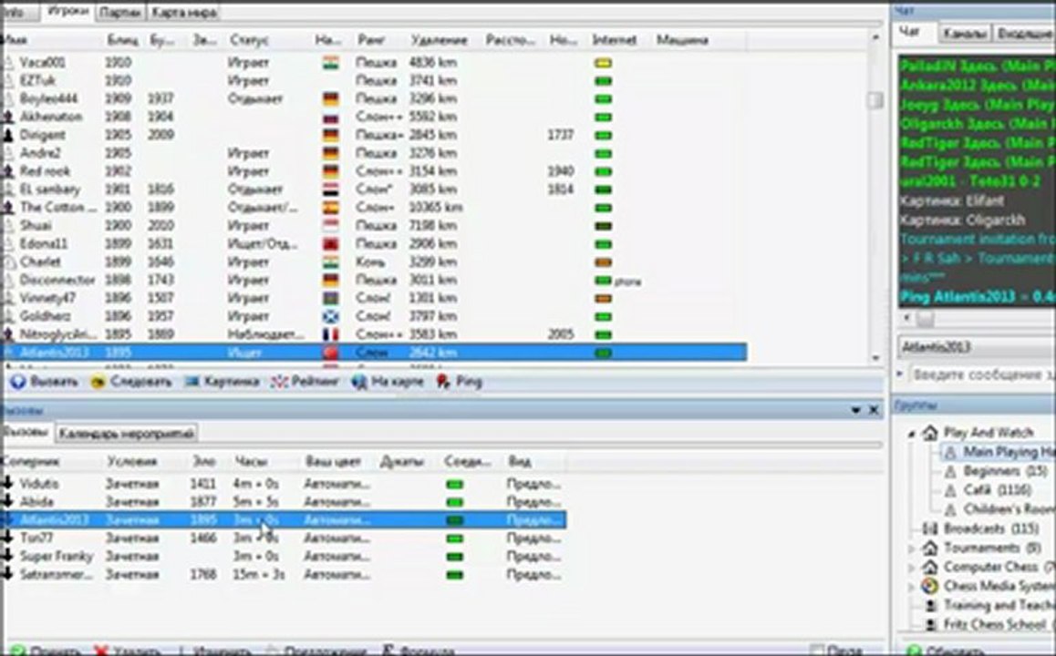Click the Chess Media System icon

point(930,586)
